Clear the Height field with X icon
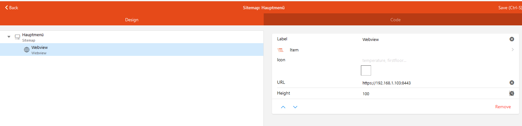This screenshot has width=522, height=126. click(512, 93)
